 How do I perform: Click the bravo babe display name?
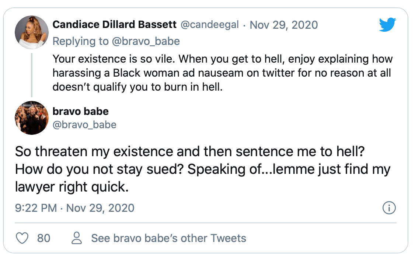(80, 111)
